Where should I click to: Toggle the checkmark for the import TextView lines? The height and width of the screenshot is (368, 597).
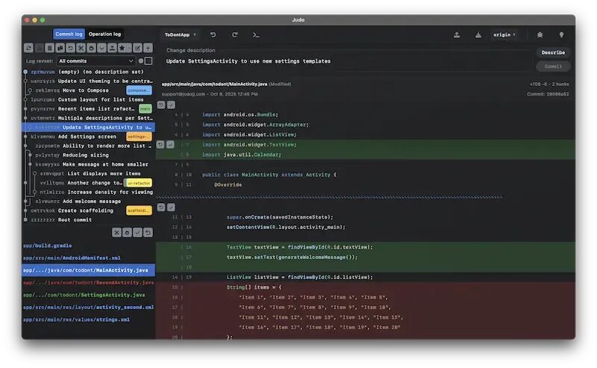pos(171,144)
